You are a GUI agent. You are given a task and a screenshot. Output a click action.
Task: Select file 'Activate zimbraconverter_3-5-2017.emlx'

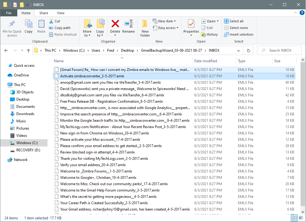(174, 76)
